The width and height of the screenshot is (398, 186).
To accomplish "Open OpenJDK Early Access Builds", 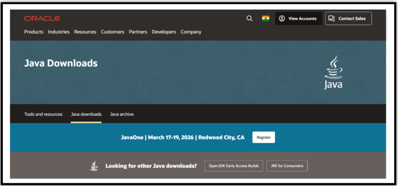I will point(234,166).
